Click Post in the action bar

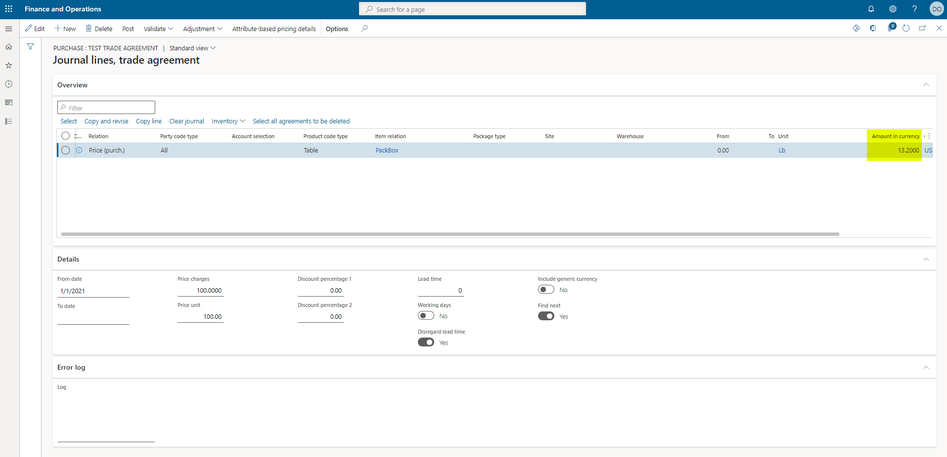point(128,29)
